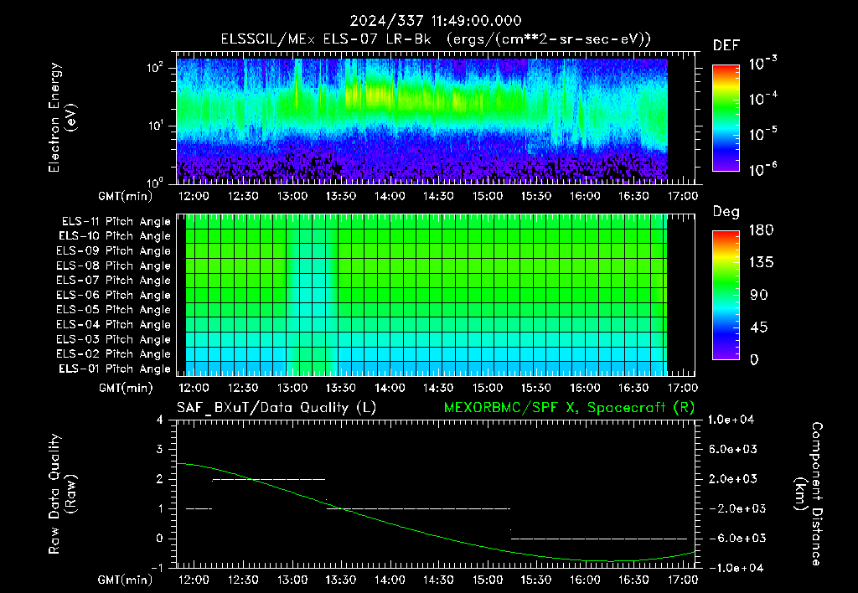Click the Deg legend title text
The image size is (858, 593).
[x=726, y=212]
